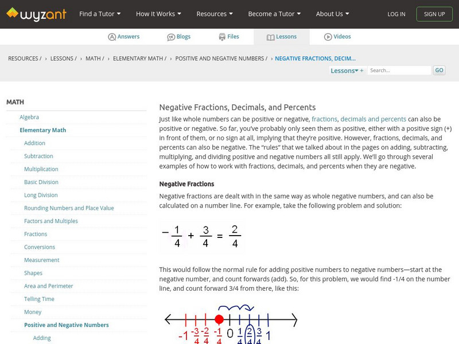Focus the Search input field
Screen dimensions: 459x344
(399, 71)
